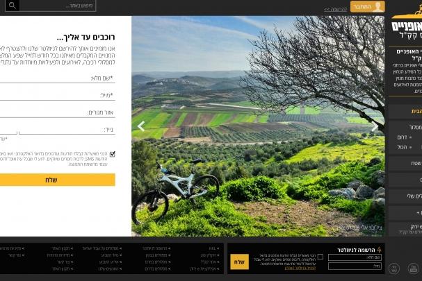The height and width of the screenshot is (281, 422).
Task: Click the user avatar icon on the התחבר button
Action: [x=378, y=7]
